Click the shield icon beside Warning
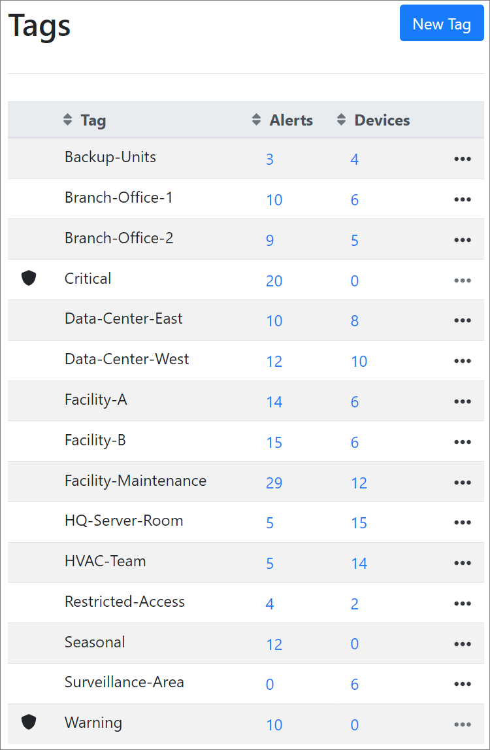 click(29, 722)
